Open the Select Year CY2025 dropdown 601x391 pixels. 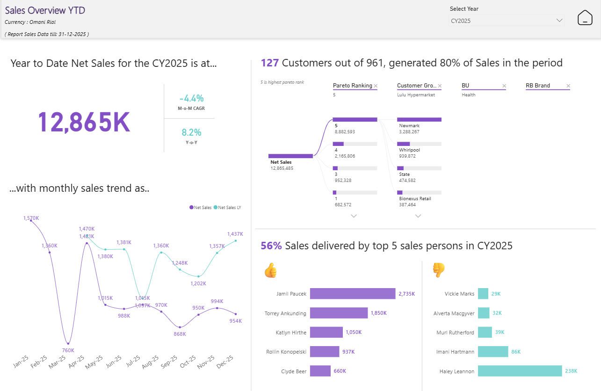(507, 21)
